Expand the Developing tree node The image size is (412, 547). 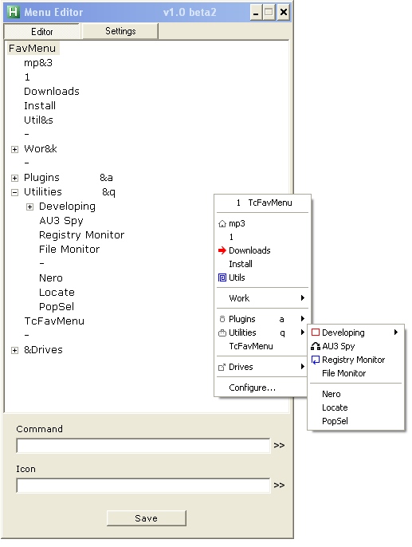(x=30, y=207)
